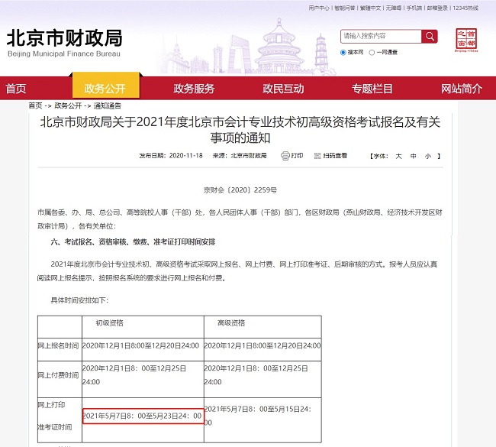The width and height of the screenshot is (496, 447).
Task: Click the 打印 print link
Action: point(297,156)
